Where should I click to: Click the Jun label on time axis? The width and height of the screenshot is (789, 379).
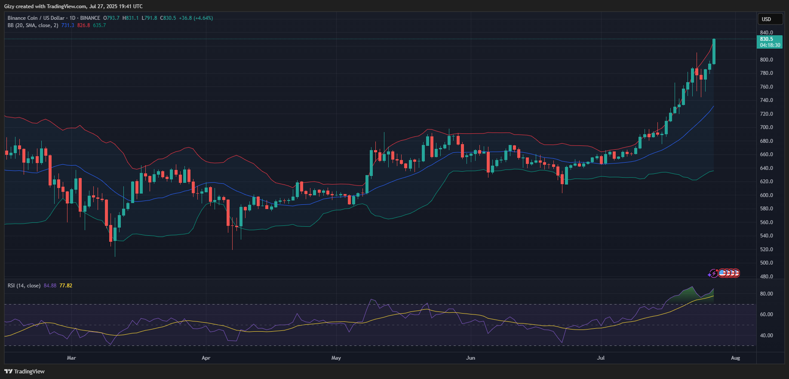(x=470, y=358)
